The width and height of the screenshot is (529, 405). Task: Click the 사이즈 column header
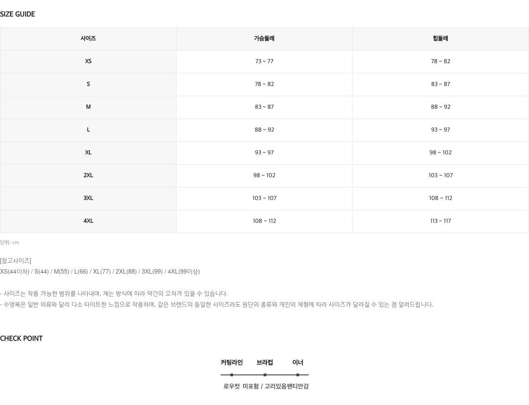click(x=88, y=38)
